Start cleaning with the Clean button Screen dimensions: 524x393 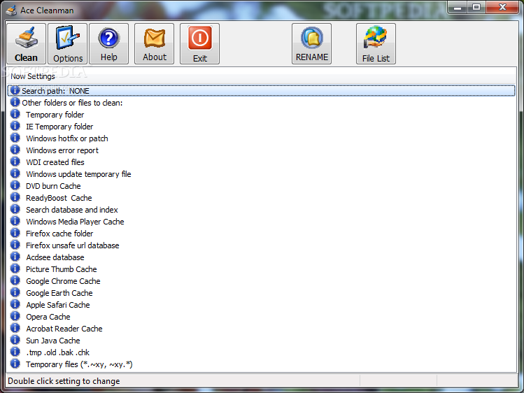pyautogui.click(x=26, y=44)
